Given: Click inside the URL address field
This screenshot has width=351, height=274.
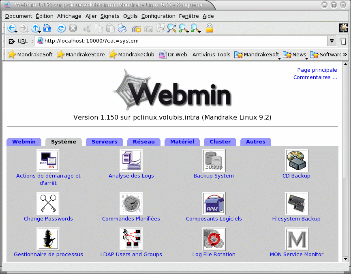Looking at the screenshot, I should (x=181, y=41).
